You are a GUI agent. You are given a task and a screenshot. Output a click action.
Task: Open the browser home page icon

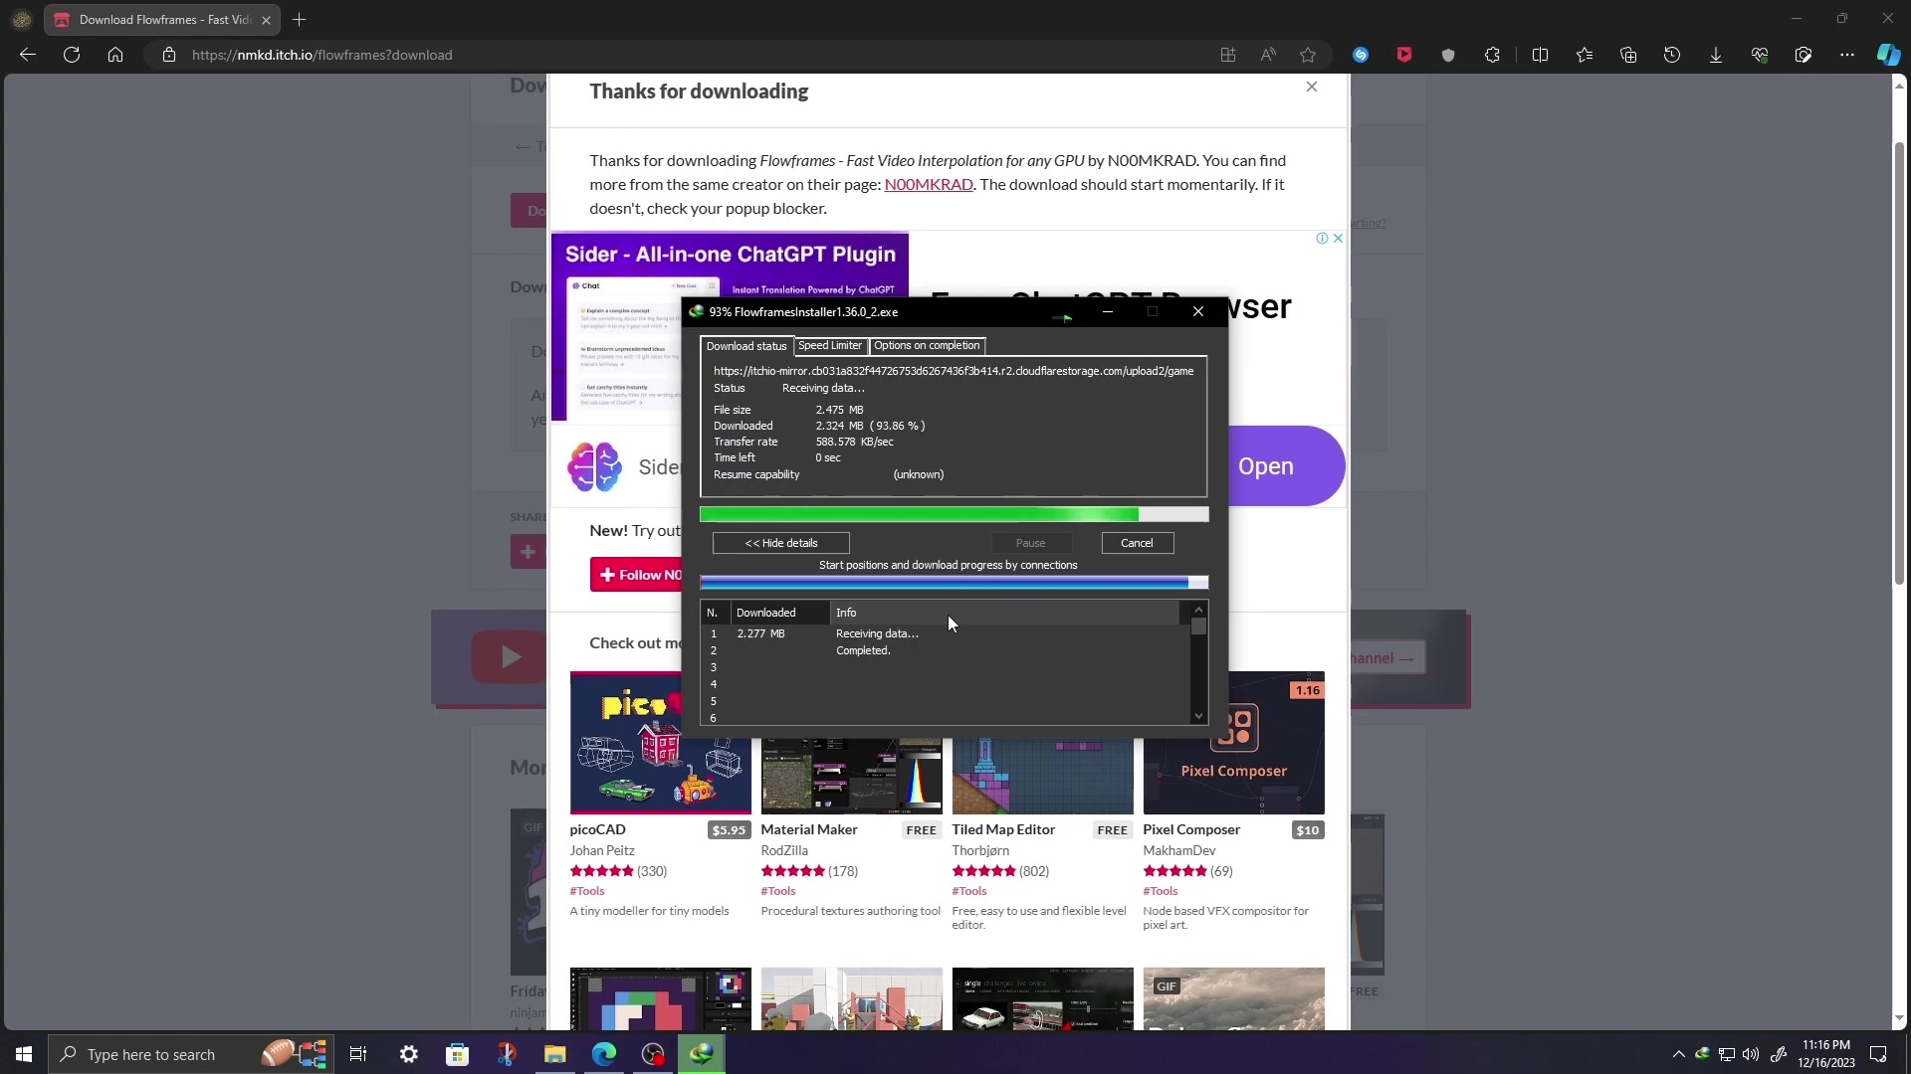[x=115, y=55]
